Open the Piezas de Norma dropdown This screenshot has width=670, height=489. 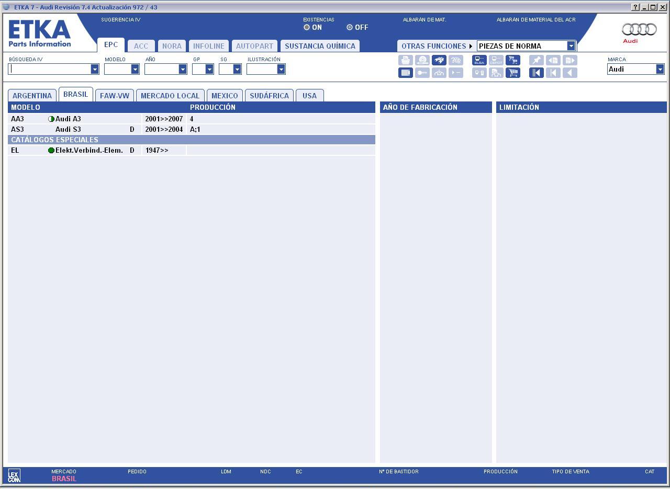(571, 46)
